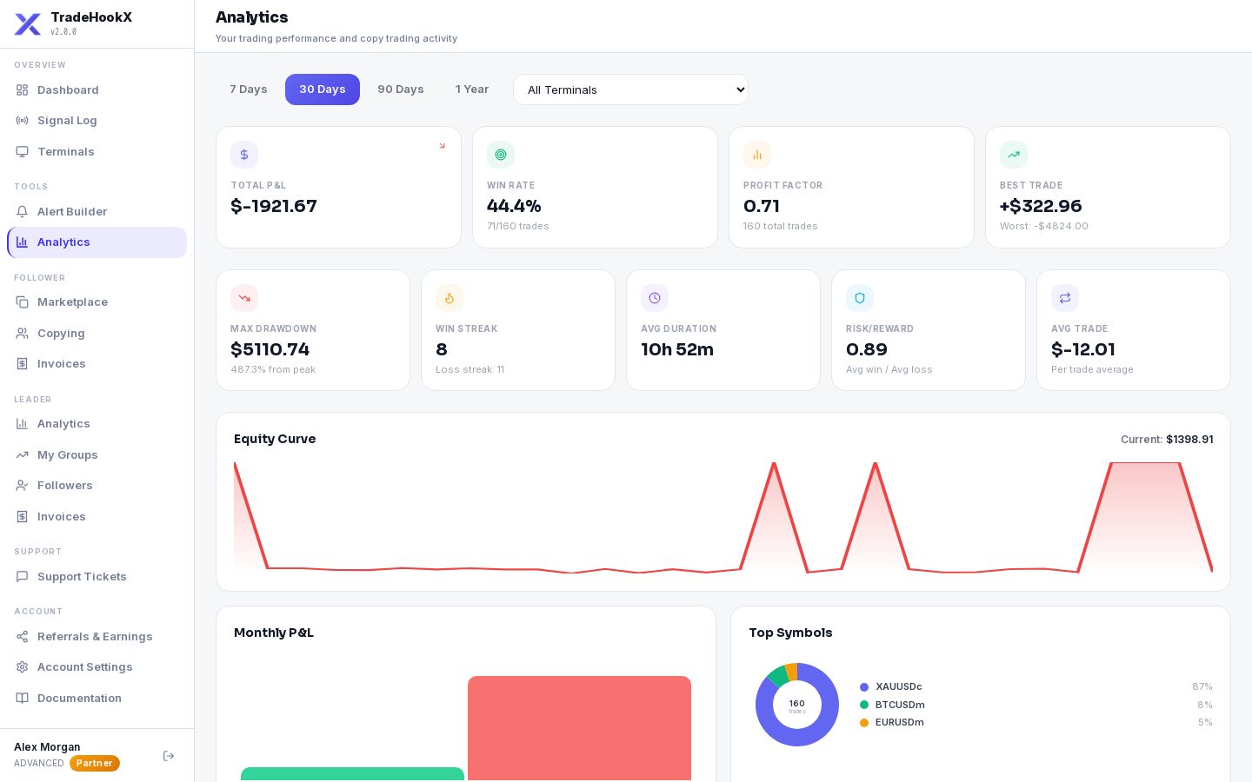Click the Risk/Reward shield icon
1252x782 pixels.
click(x=860, y=298)
